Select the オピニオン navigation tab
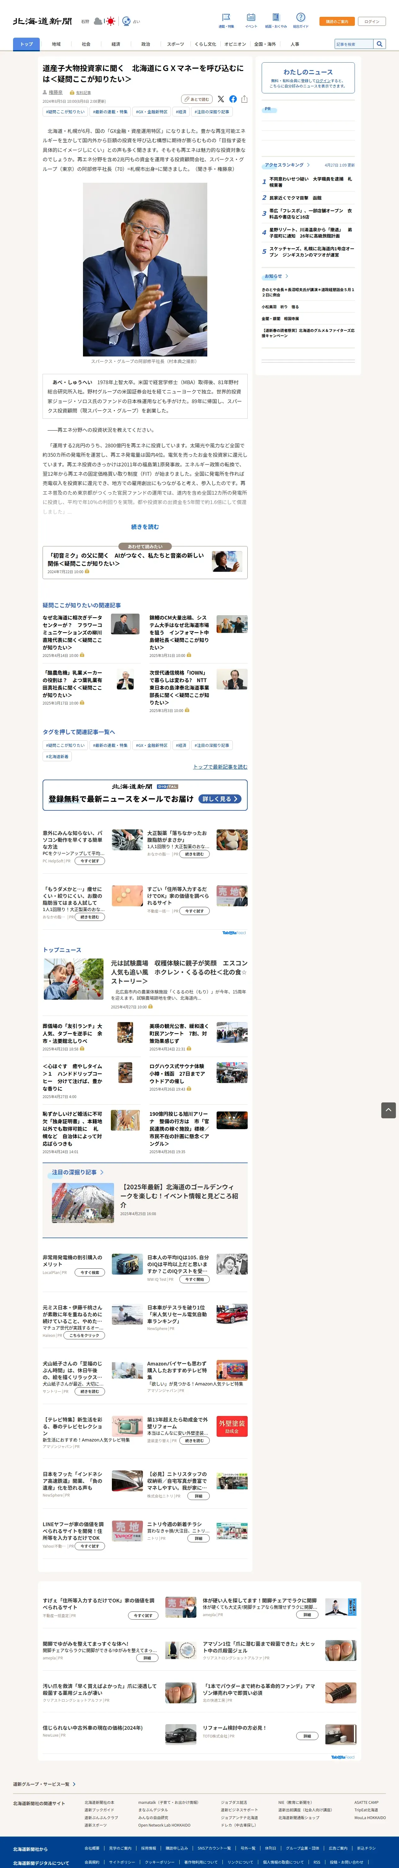 (x=235, y=44)
